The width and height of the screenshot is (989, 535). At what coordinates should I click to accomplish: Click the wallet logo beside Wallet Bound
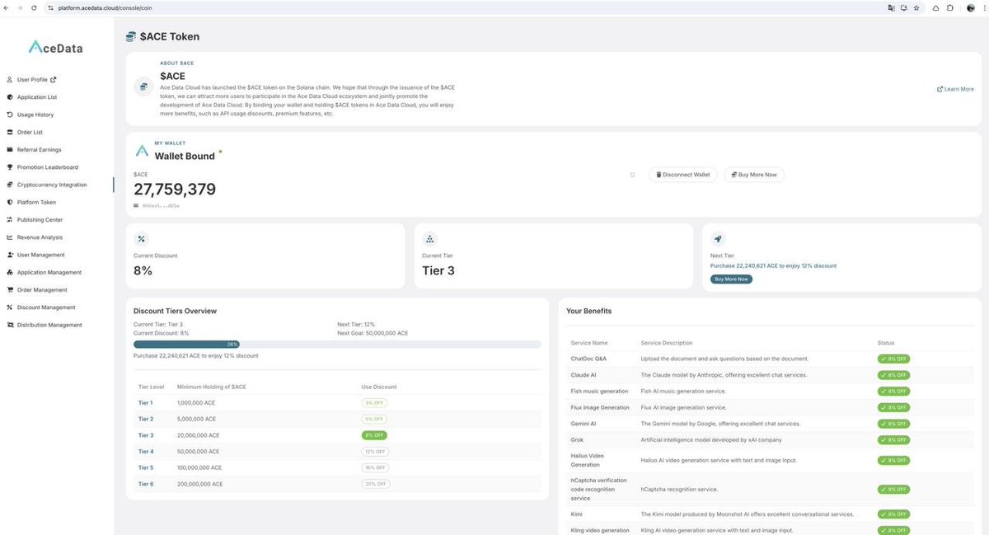pyautogui.click(x=142, y=153)
